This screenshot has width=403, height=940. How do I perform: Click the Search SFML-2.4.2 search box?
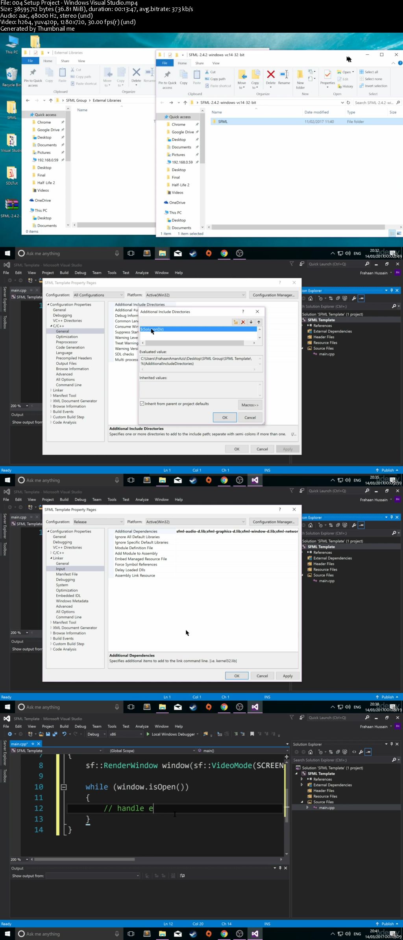point(374,102)
